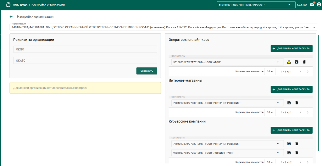
Task: Focus the ОКПО input field
Action: pos(85,49)
